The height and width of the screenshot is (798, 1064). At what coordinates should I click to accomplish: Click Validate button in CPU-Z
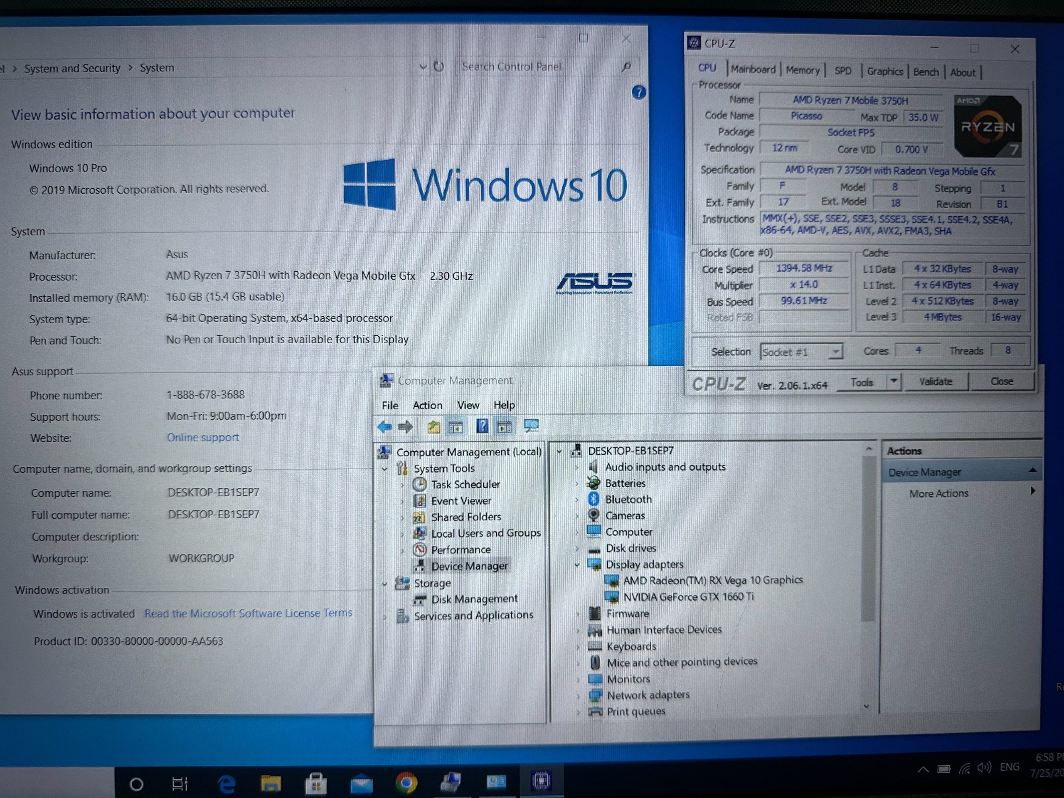coord(936,382)
